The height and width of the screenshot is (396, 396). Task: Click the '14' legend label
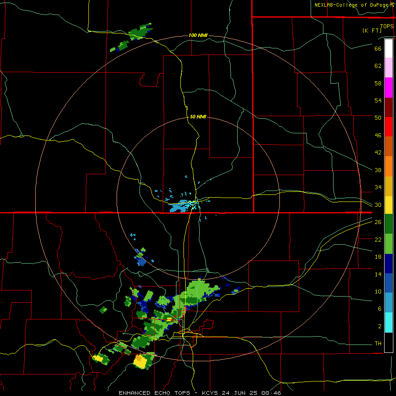pos(378,274)
